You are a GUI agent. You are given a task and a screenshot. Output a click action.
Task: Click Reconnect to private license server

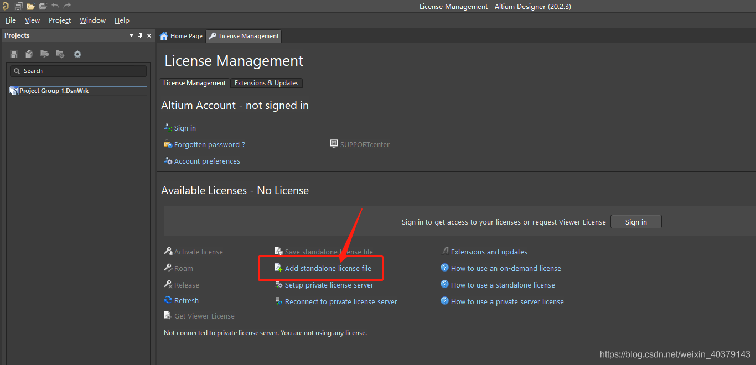click(341, 301)
